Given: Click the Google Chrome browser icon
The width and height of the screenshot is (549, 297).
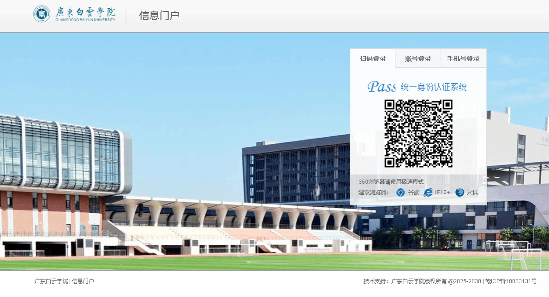Looking at the screenshot, I should (400, 192).
